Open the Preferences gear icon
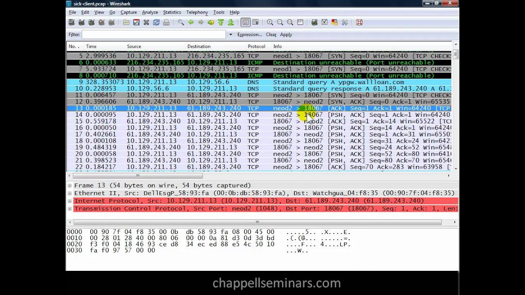The image size is (525, 295). pyautogui.click(x=345, y=22)
